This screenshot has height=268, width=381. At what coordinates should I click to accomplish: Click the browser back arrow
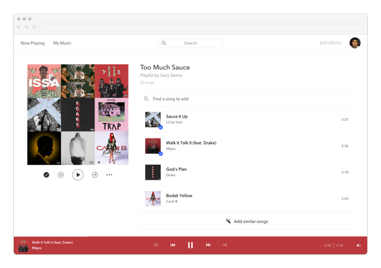pos(19,27)
